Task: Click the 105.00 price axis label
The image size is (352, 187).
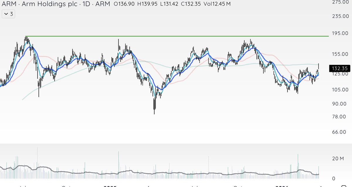Action: 340,90
